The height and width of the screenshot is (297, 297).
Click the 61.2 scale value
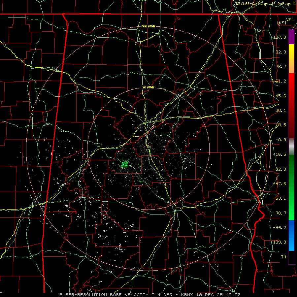tap(281, 81)
